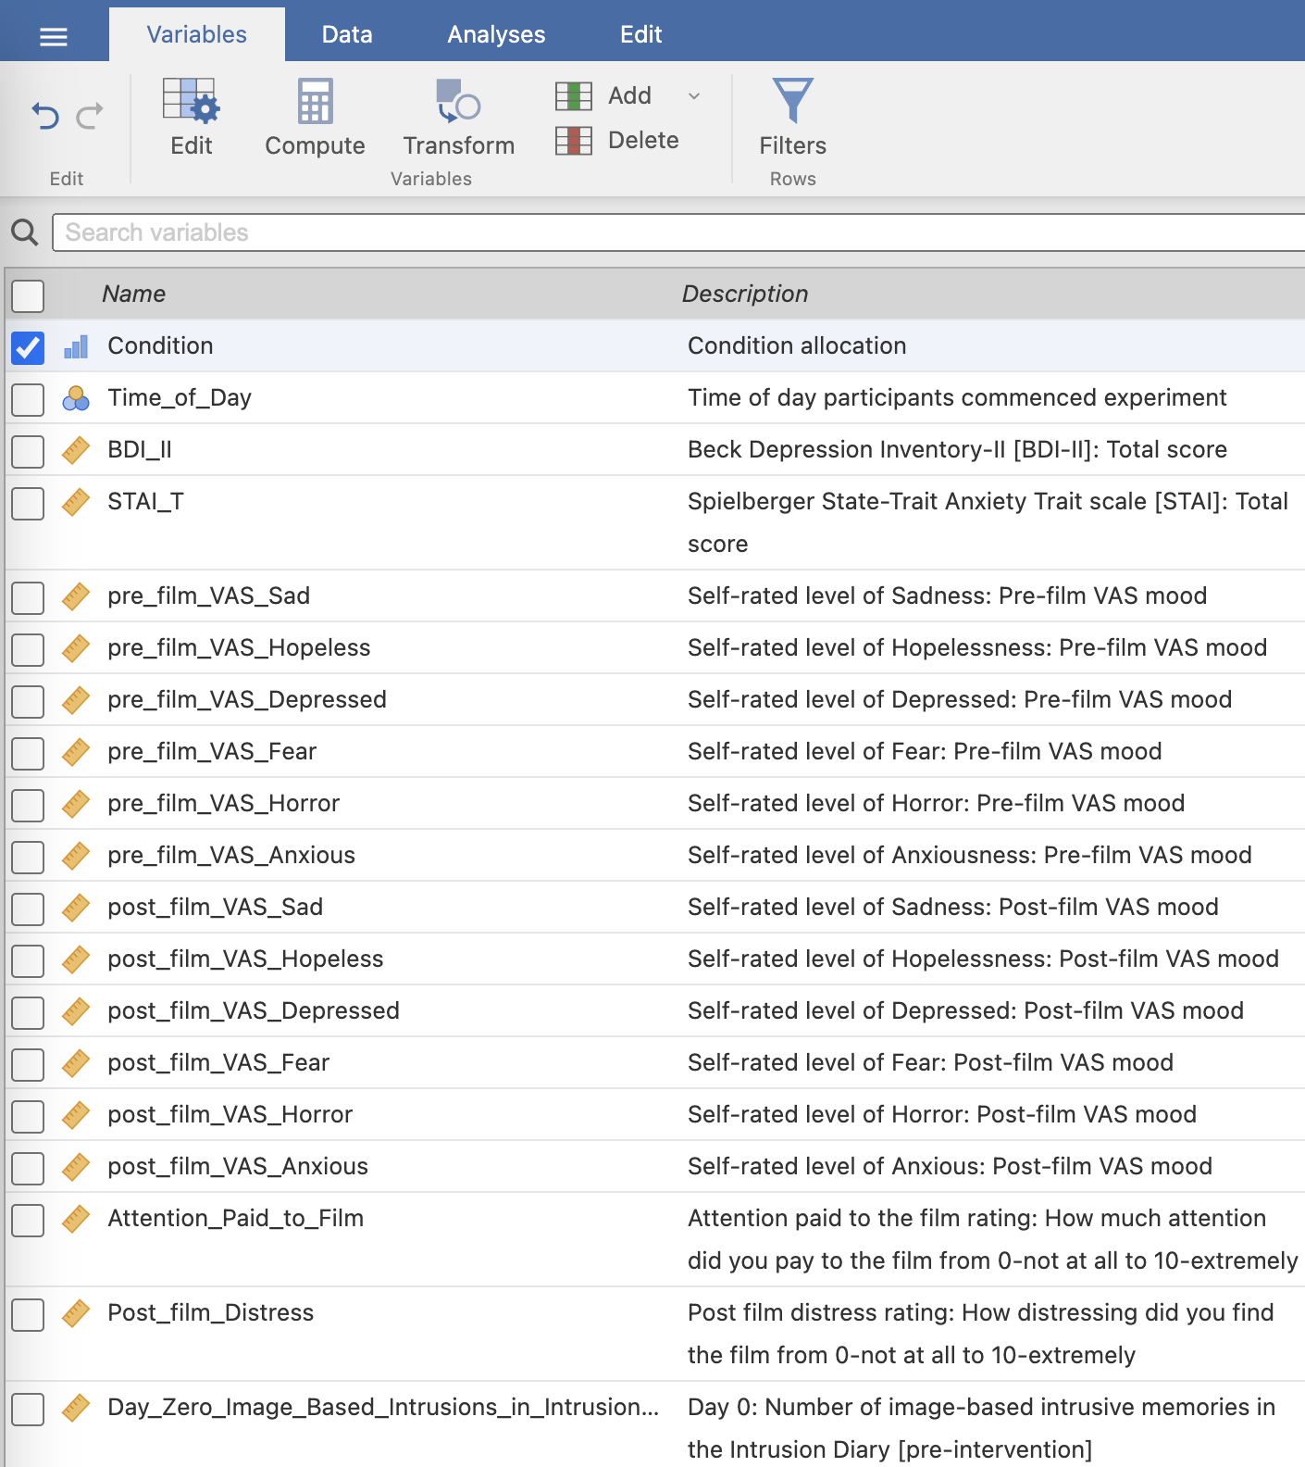Click the ruler icon beside pre_film_VAS_Hopeless
The width and height of the screenshot is (1305, 1467).
pos(76,648)
